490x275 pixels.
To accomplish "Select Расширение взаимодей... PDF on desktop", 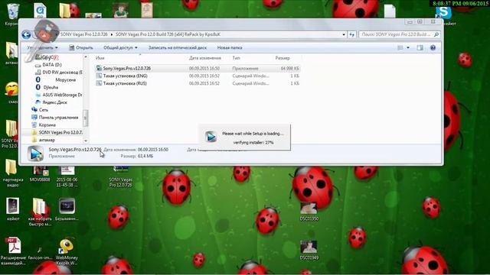I will 13,251.
